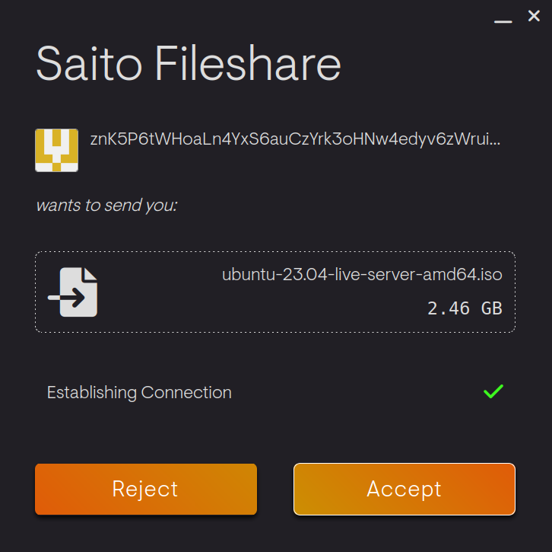Click the "GB" unit in file size

[x=490, y=308]
